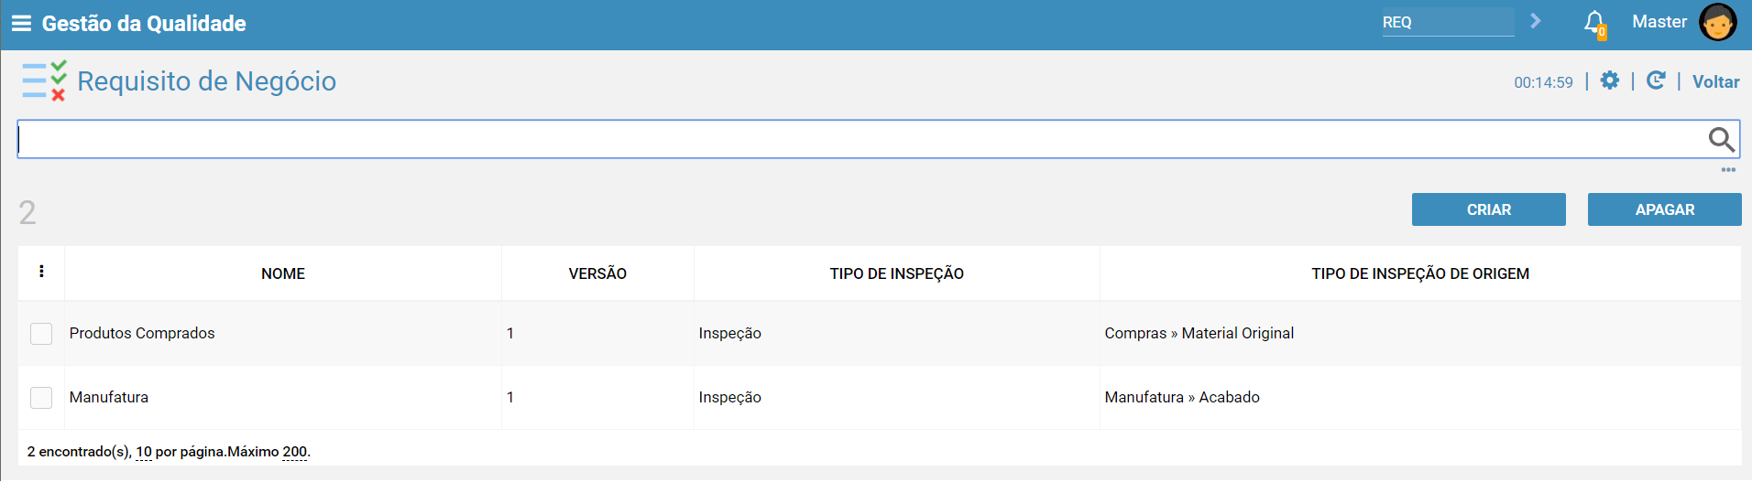
Task: Click the notification bell icon
Action: [1594, 23]
